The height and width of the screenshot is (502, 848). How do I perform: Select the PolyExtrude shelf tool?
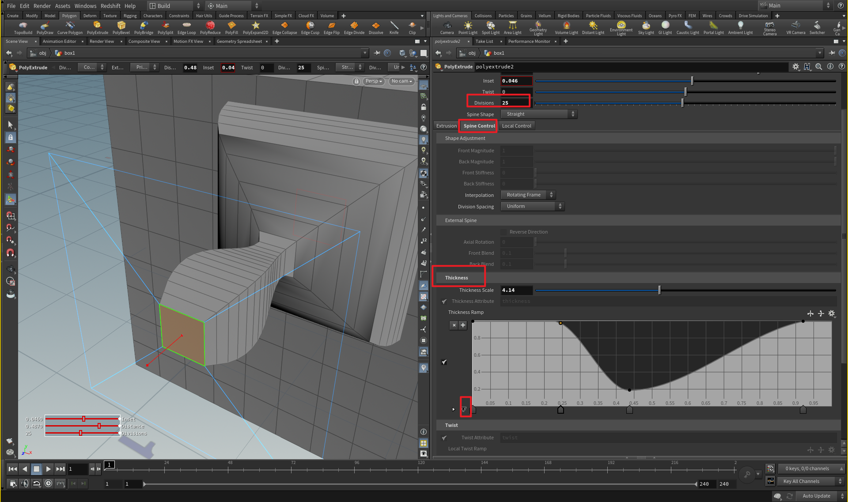(97, 27)
